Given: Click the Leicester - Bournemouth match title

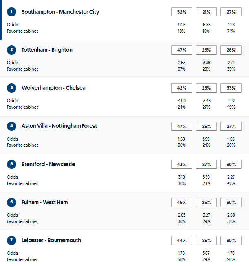Looking at the screenshot, I should (x=51, y=240).
